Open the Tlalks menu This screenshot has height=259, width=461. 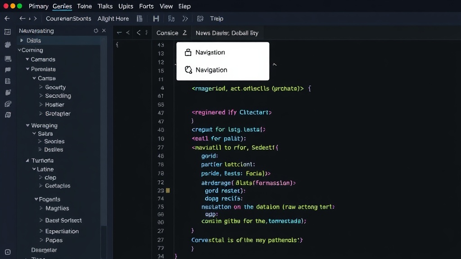(105, 6)
